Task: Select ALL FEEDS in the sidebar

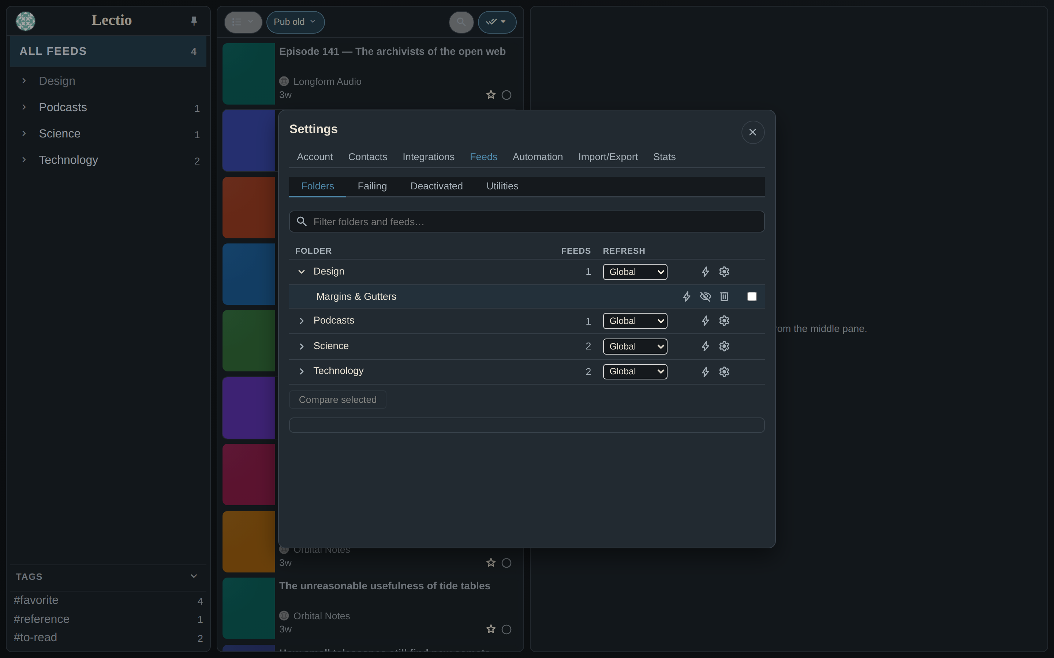Action: (108, 51)
